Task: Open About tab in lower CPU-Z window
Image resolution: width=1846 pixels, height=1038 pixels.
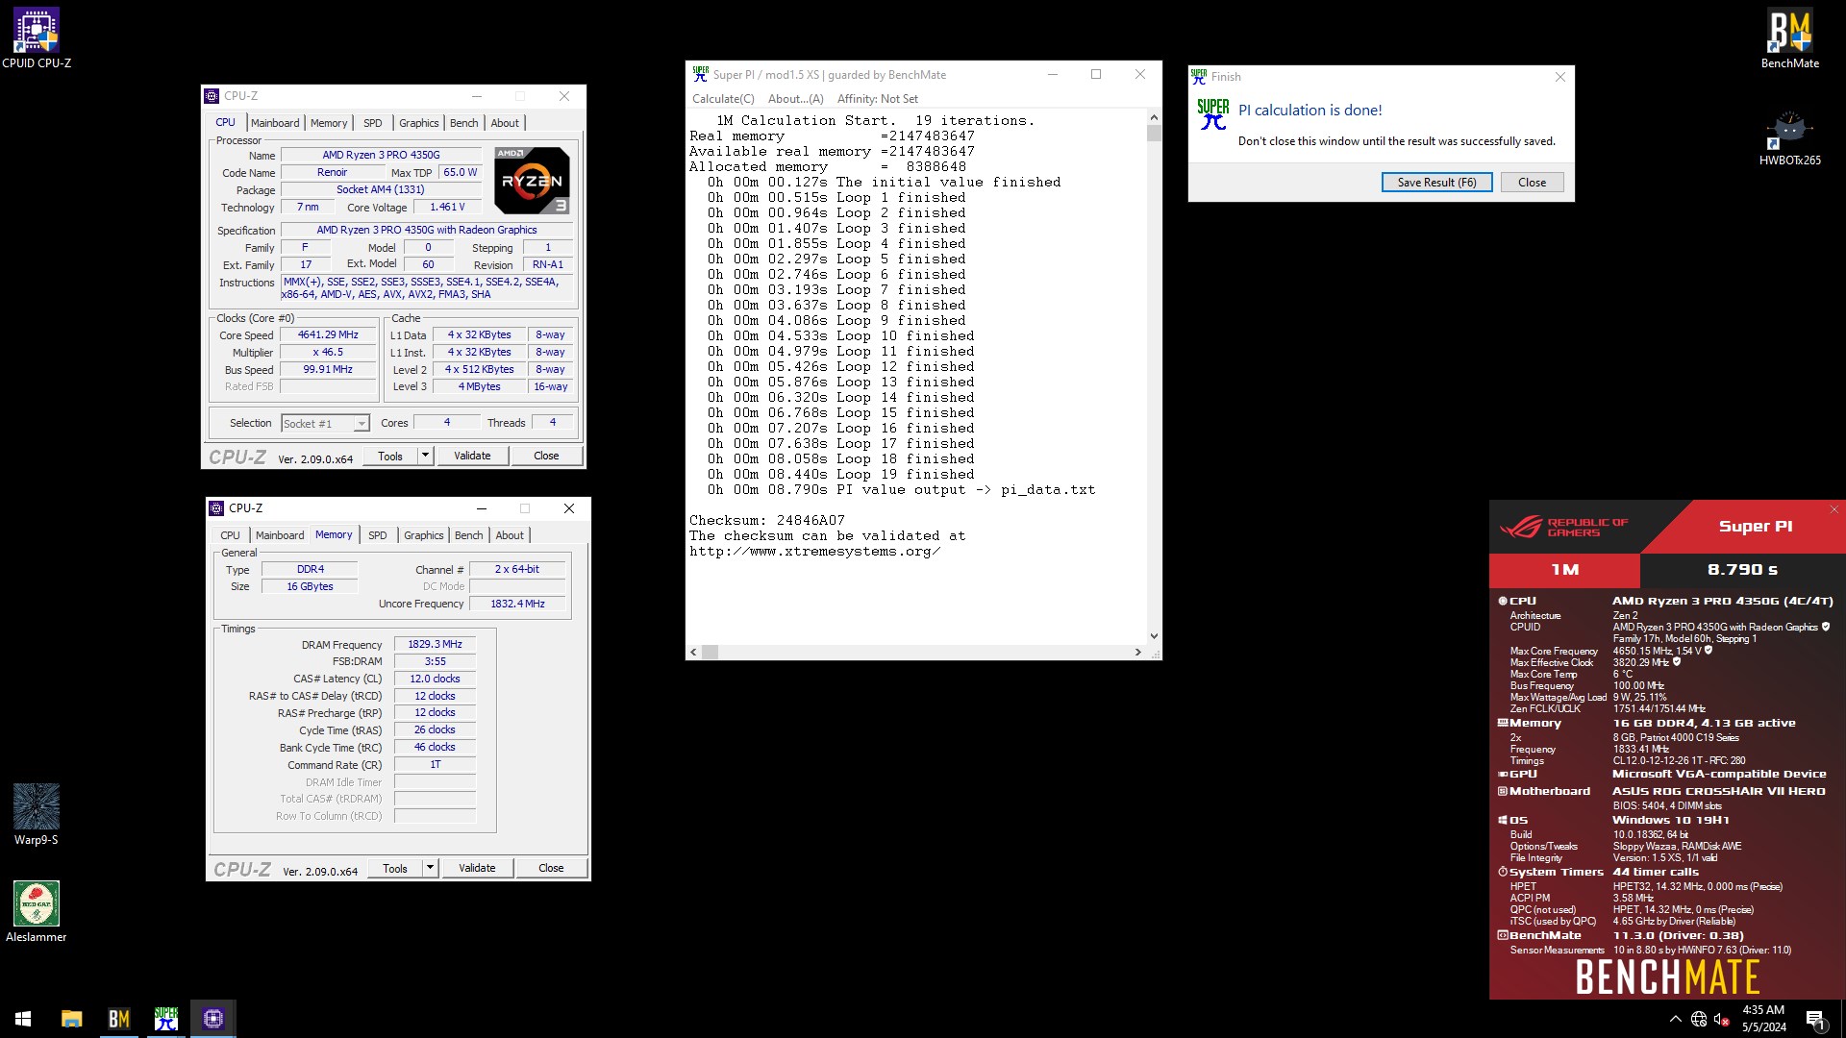Action: pos(510,535)
